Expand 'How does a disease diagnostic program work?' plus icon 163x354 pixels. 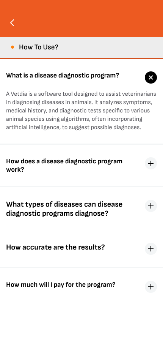(151, 163)
